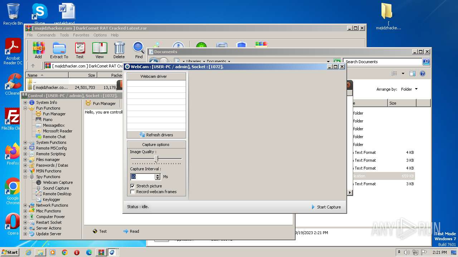
Task: Open the Sound Capture item
Action: coord(56,188)
